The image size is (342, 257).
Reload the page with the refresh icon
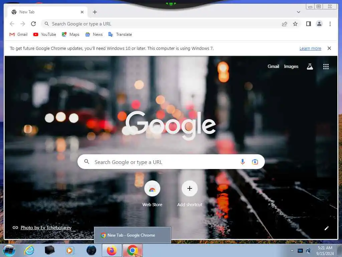tap(33, 24)
